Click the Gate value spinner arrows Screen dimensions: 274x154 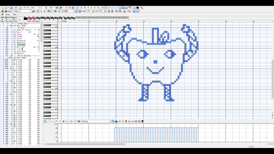click(x=93, y=11)
